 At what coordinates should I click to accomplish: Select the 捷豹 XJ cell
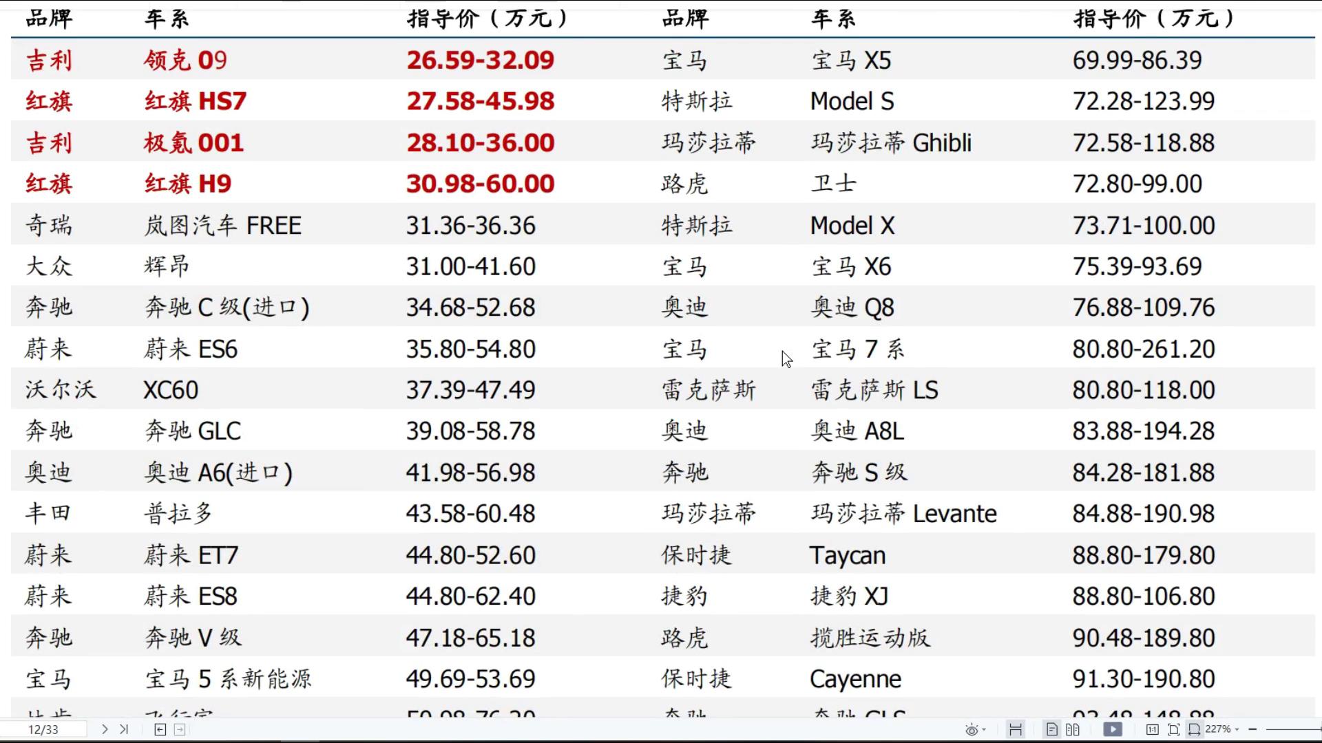pos(850,596)
